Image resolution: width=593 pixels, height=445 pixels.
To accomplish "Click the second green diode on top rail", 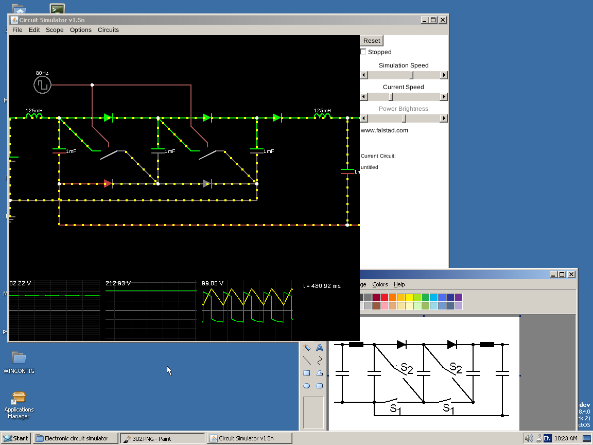I will tap(207, 117).
